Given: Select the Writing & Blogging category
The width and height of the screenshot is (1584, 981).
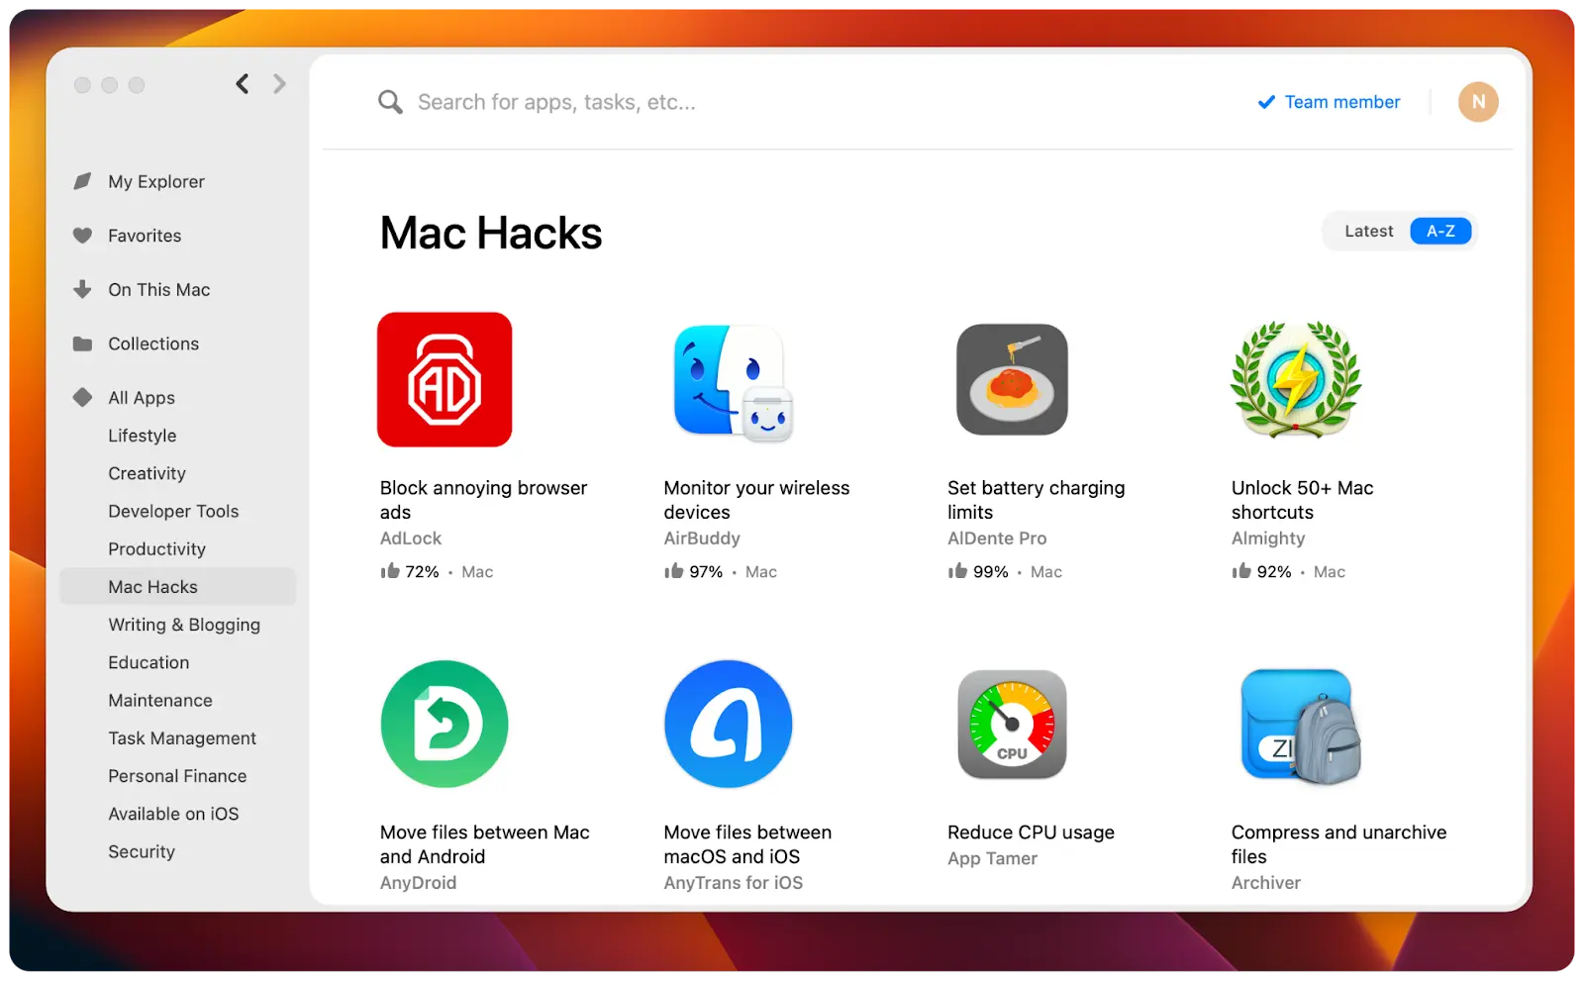Looking at the screenshot, I should click(x=184, y=625).
